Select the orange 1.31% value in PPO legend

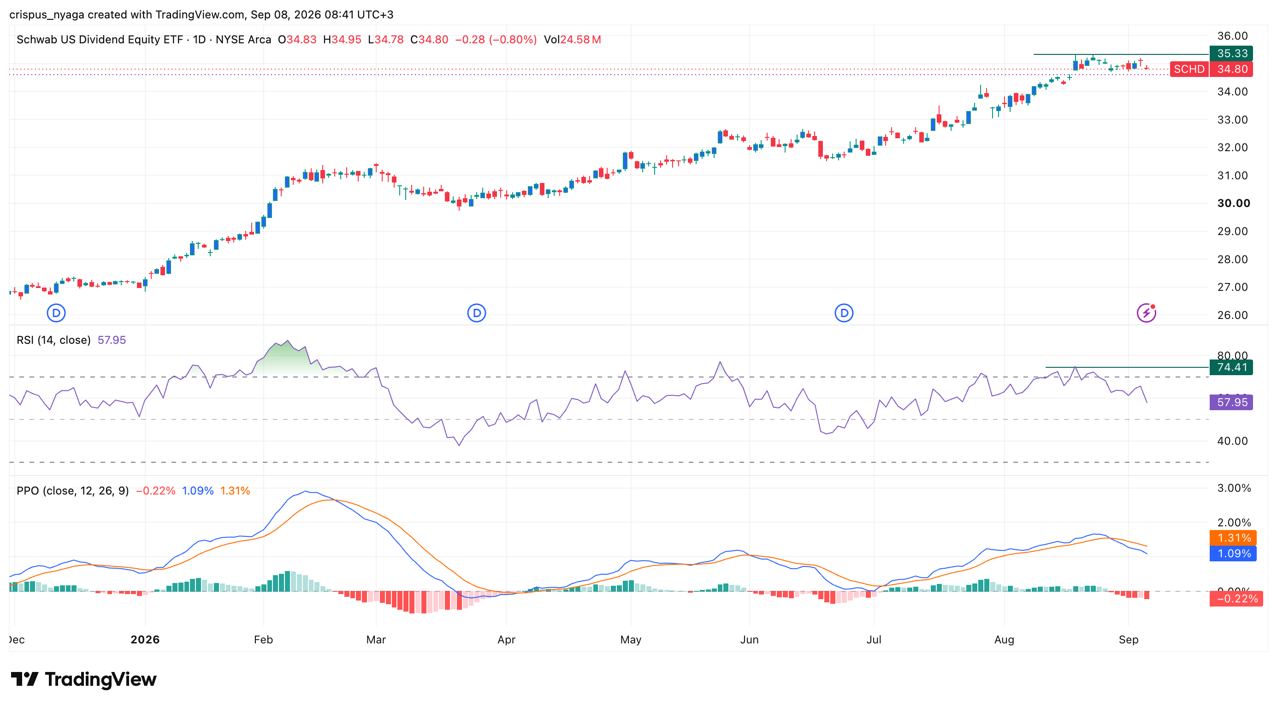tap(235, 490)
